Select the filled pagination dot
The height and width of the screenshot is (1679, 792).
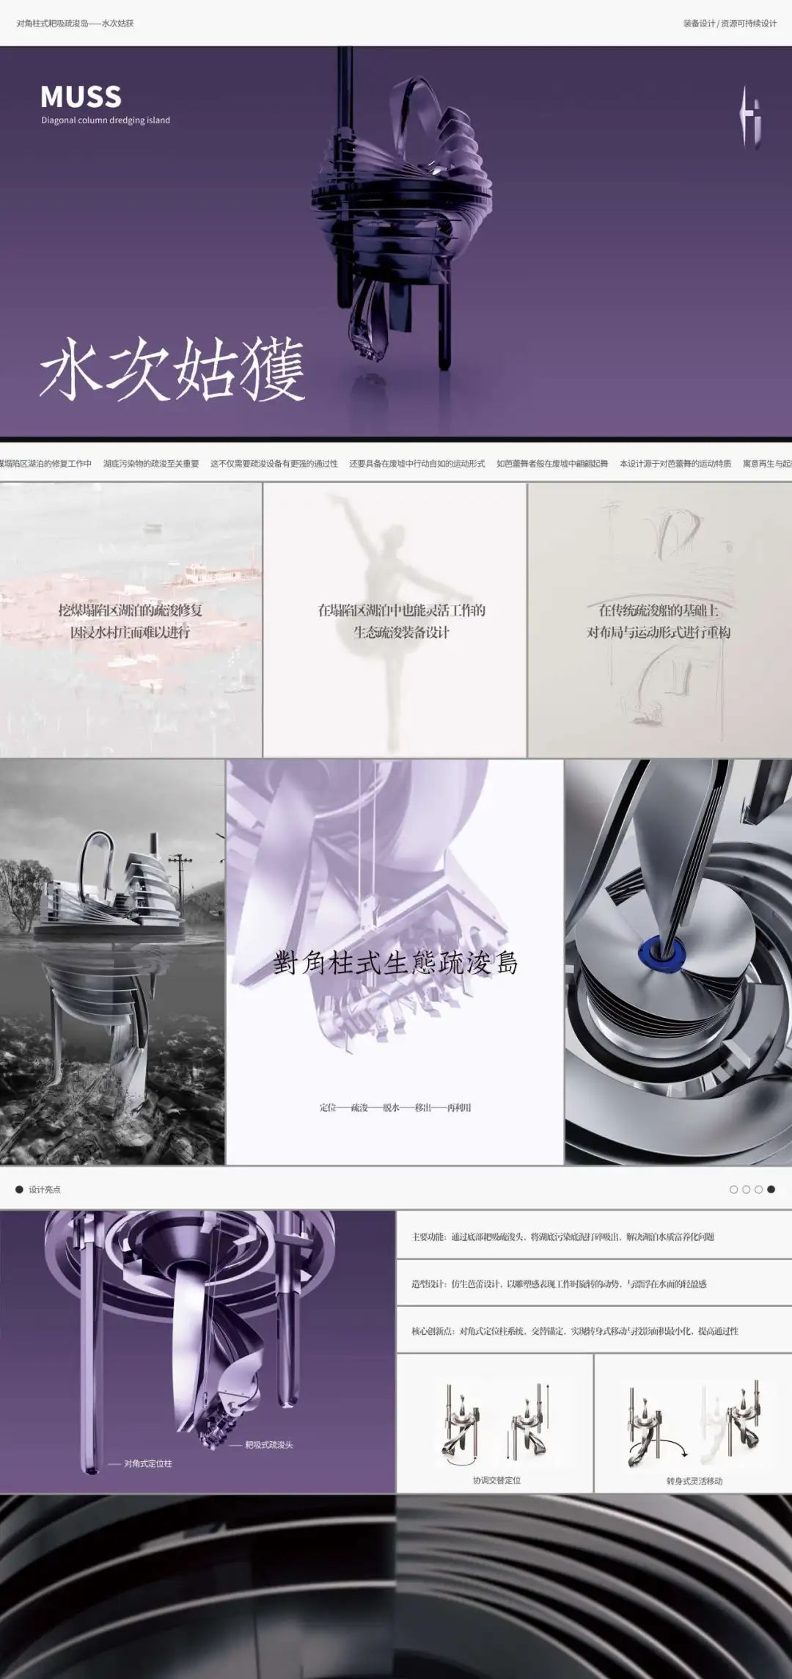pos(771,1190)
